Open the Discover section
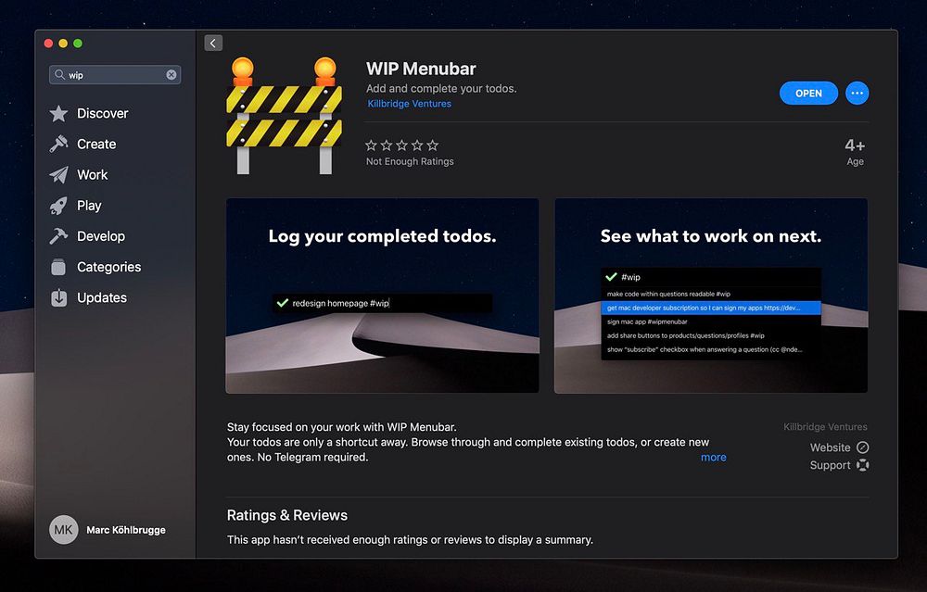927x592 pixels. point(103,113)
